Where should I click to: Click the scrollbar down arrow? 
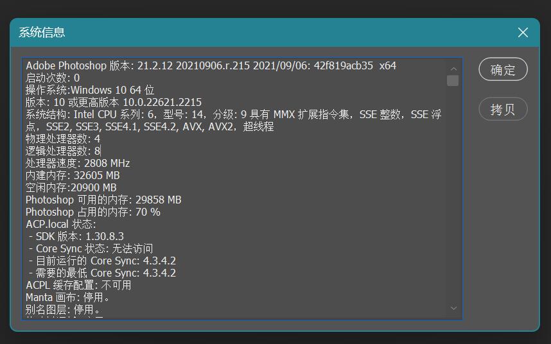(x=453, y=308)
